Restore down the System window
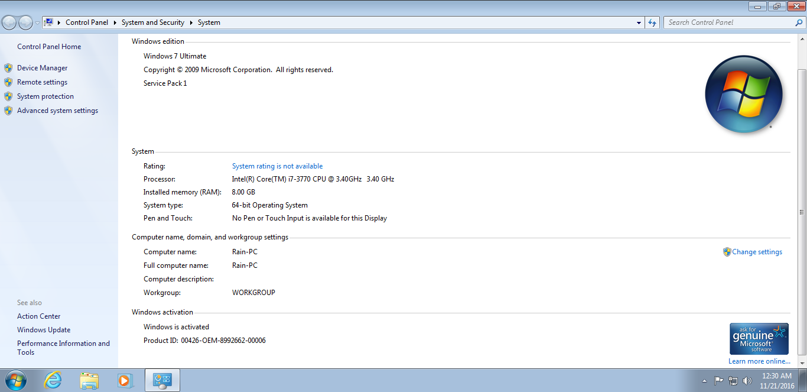 point(776,6)
